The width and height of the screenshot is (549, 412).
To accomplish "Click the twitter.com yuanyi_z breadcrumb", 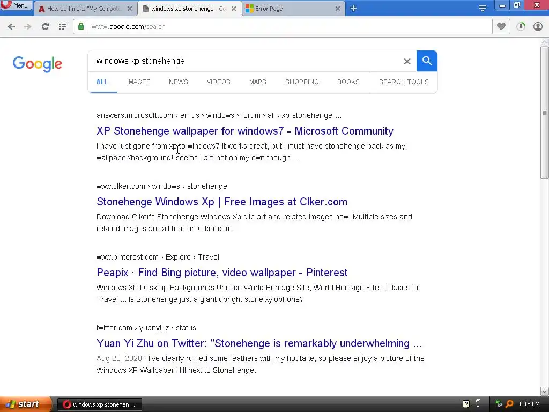I will [146, 328].
